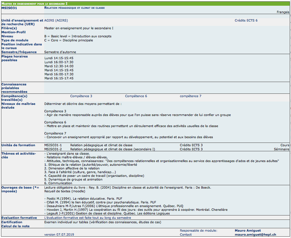Select the Lundi 14:15-15:45 time slot

[x=59, y=58]
